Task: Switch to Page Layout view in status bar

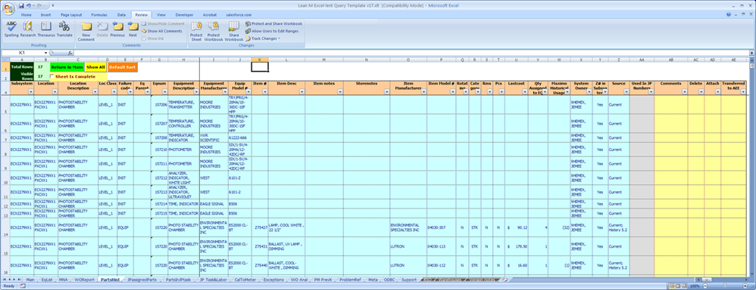Action: click(678, 286)
